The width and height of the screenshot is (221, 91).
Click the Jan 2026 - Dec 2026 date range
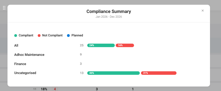tap(109, 17)
